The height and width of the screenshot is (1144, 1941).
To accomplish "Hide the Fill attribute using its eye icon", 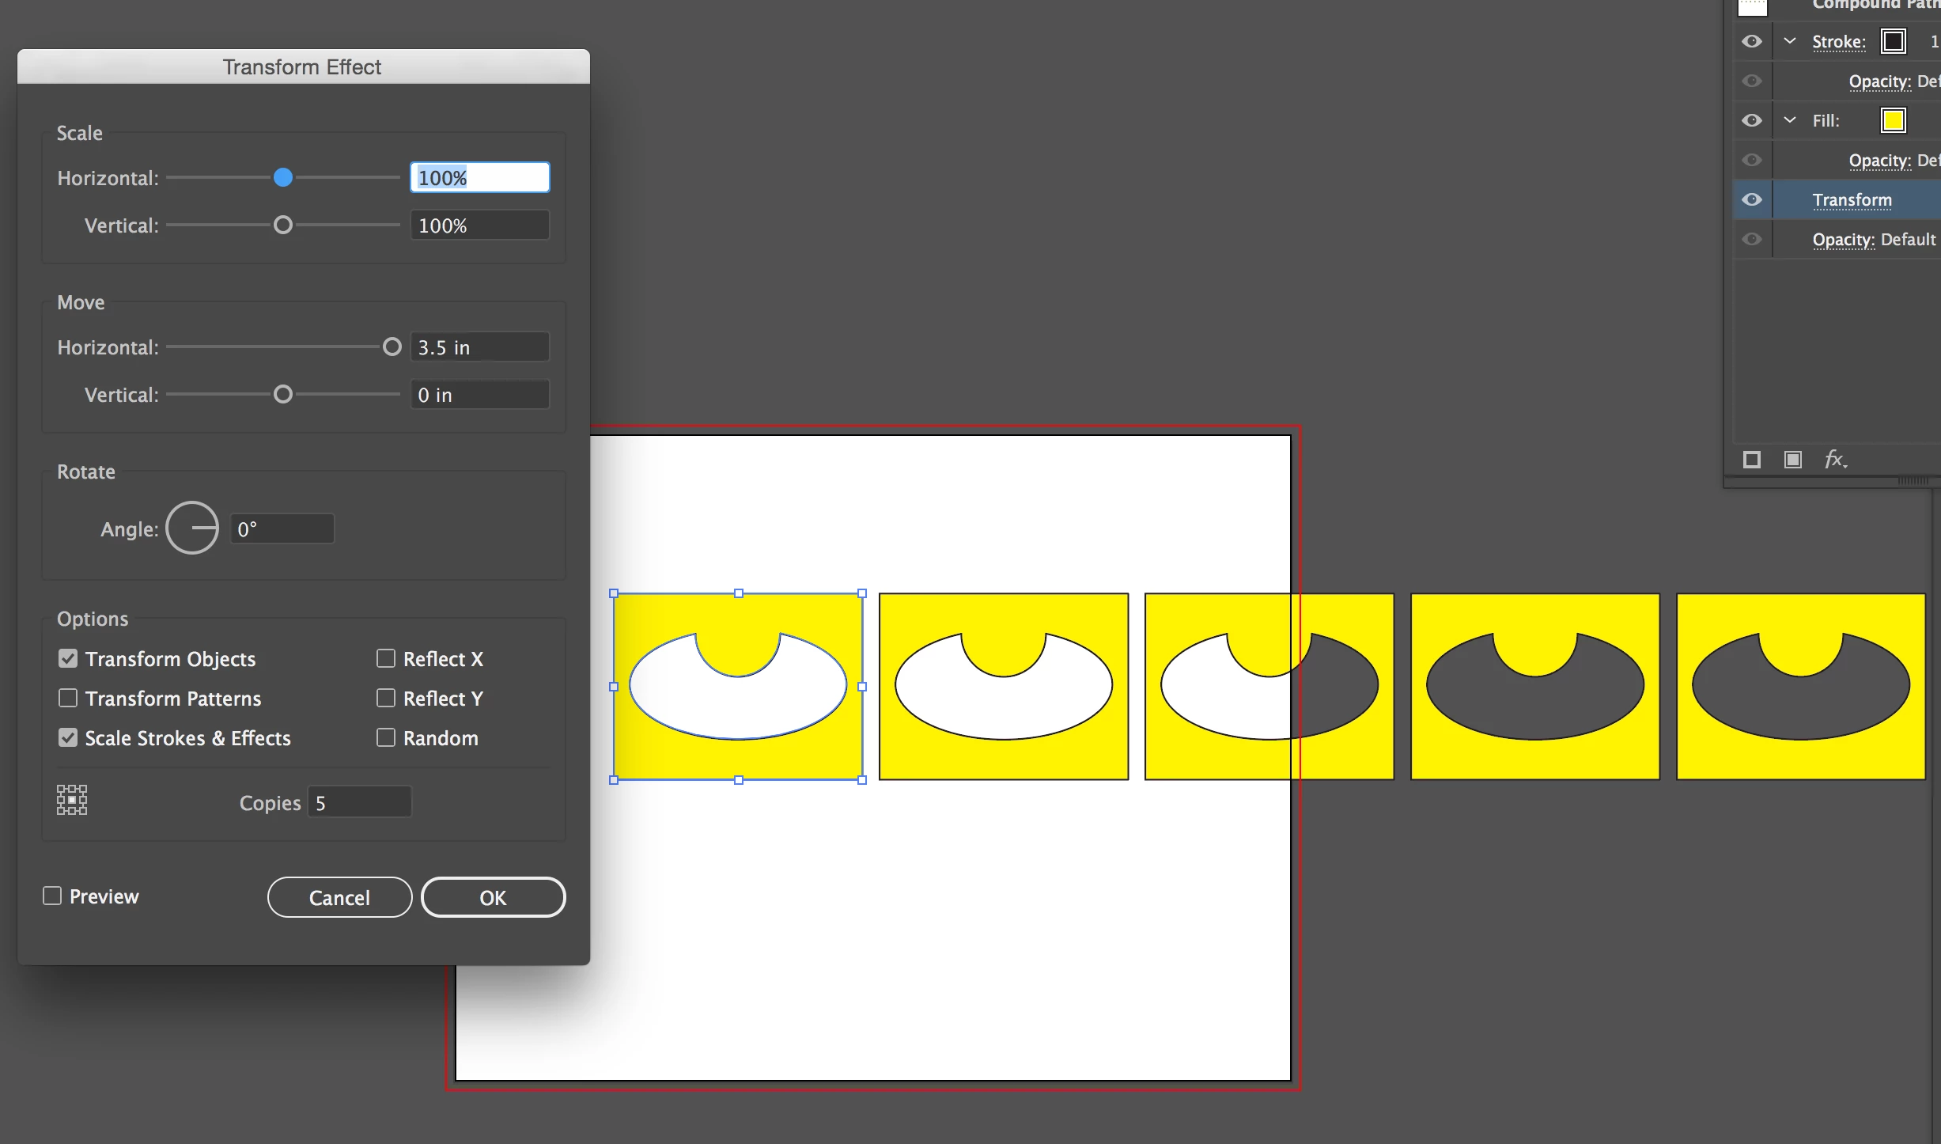I will 1752,120.
